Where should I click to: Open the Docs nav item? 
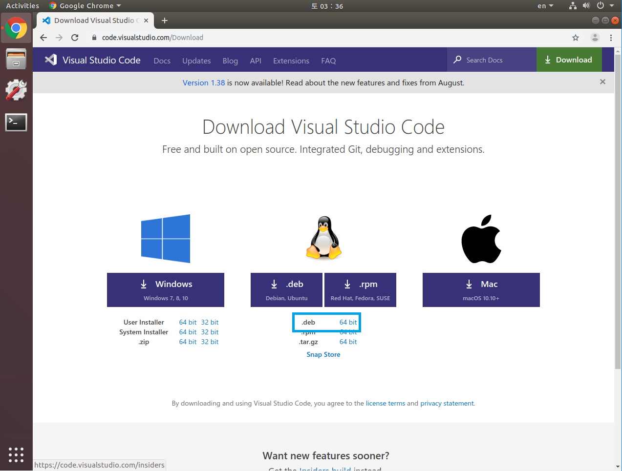point(162,61)
